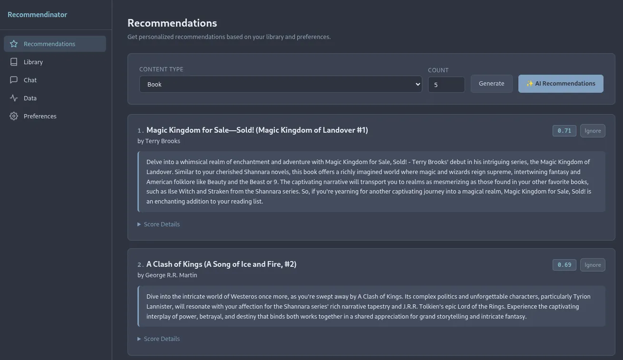Switch to the Data section

click(x=55, y=98)
